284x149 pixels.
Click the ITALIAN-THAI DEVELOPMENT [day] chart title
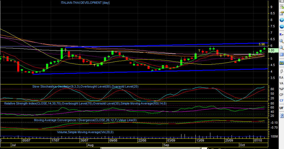(x=85, y=3)
